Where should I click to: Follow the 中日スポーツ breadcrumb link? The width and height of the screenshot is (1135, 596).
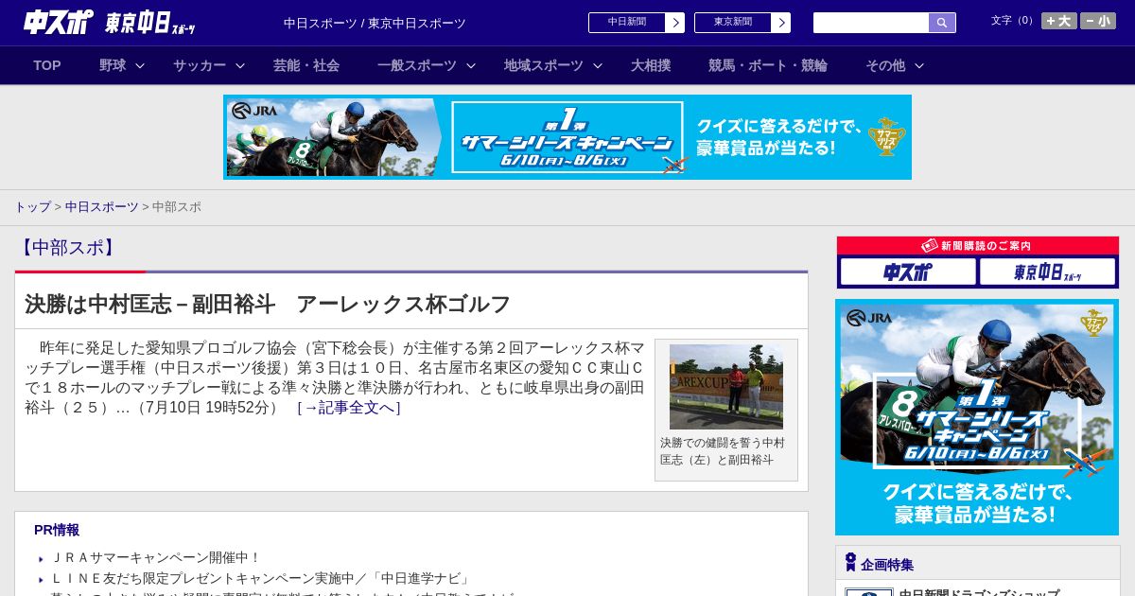click(x=102, y=206)
